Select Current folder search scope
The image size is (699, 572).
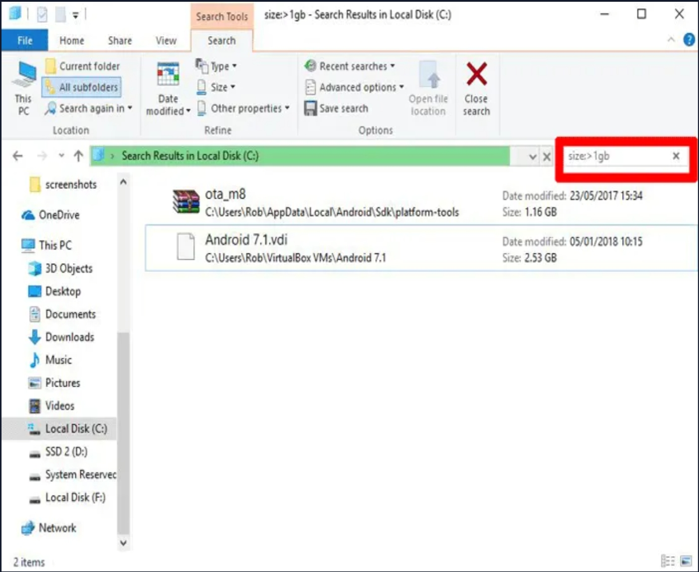(82, 66)
